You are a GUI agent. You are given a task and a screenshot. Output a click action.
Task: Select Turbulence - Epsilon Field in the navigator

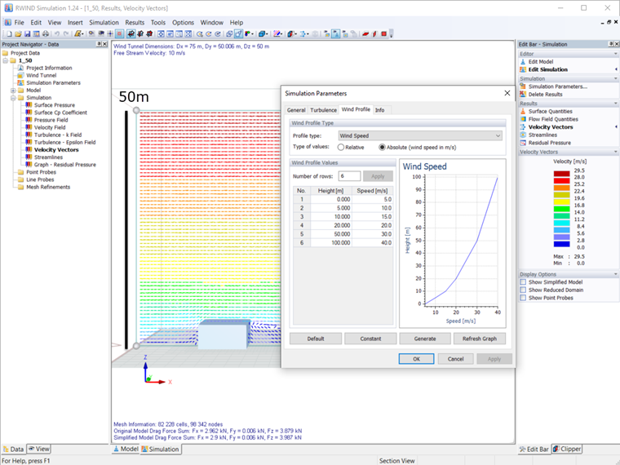(64, 142)
